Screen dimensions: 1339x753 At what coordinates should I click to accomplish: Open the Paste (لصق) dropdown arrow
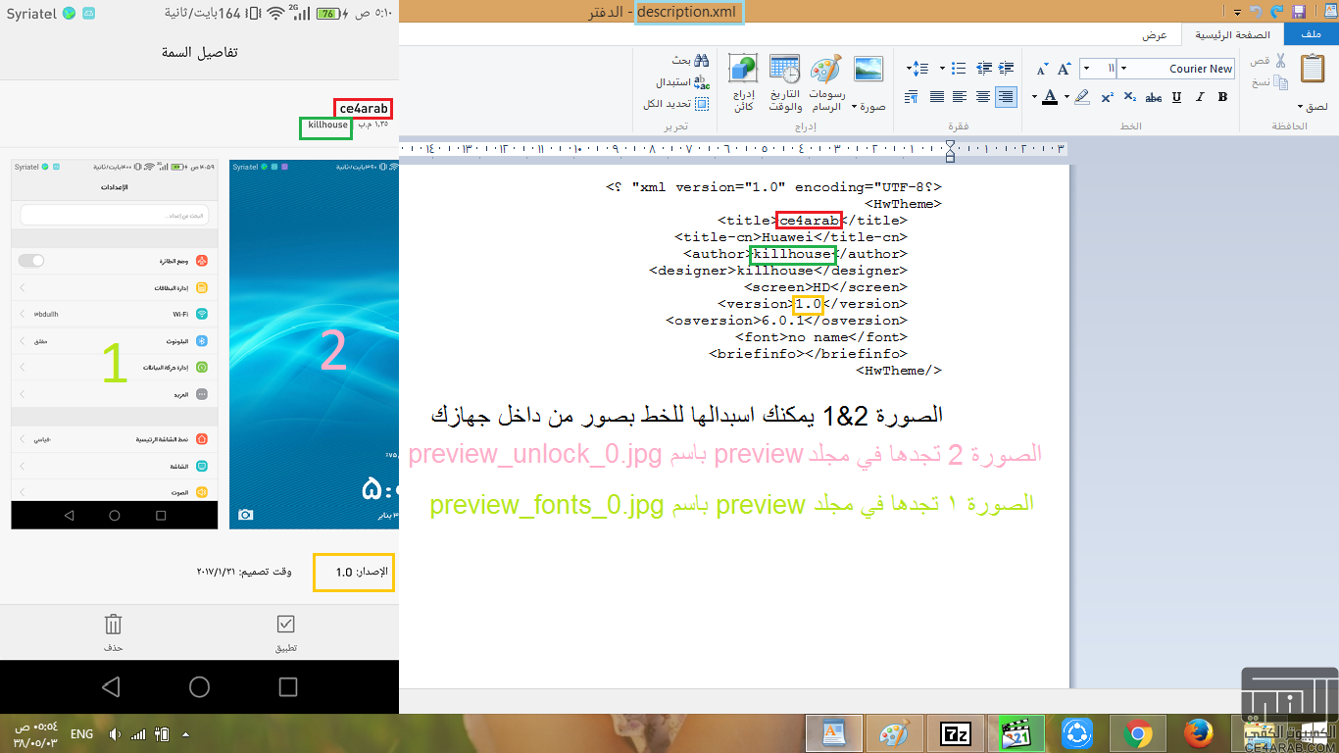pyautogui.click(x=1300, y=107)
